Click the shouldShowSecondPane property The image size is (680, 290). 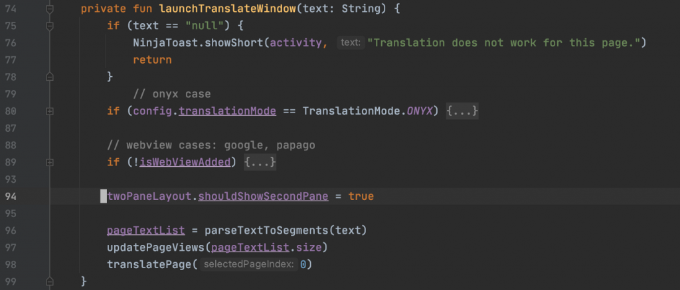[263, 196]
